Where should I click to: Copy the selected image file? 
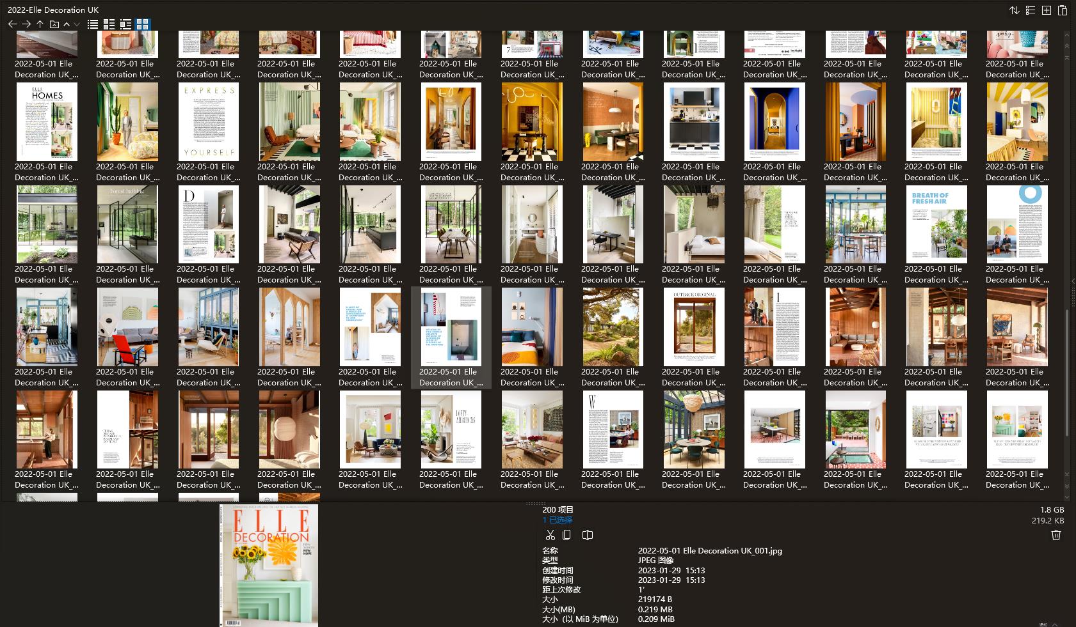(566, 535)
